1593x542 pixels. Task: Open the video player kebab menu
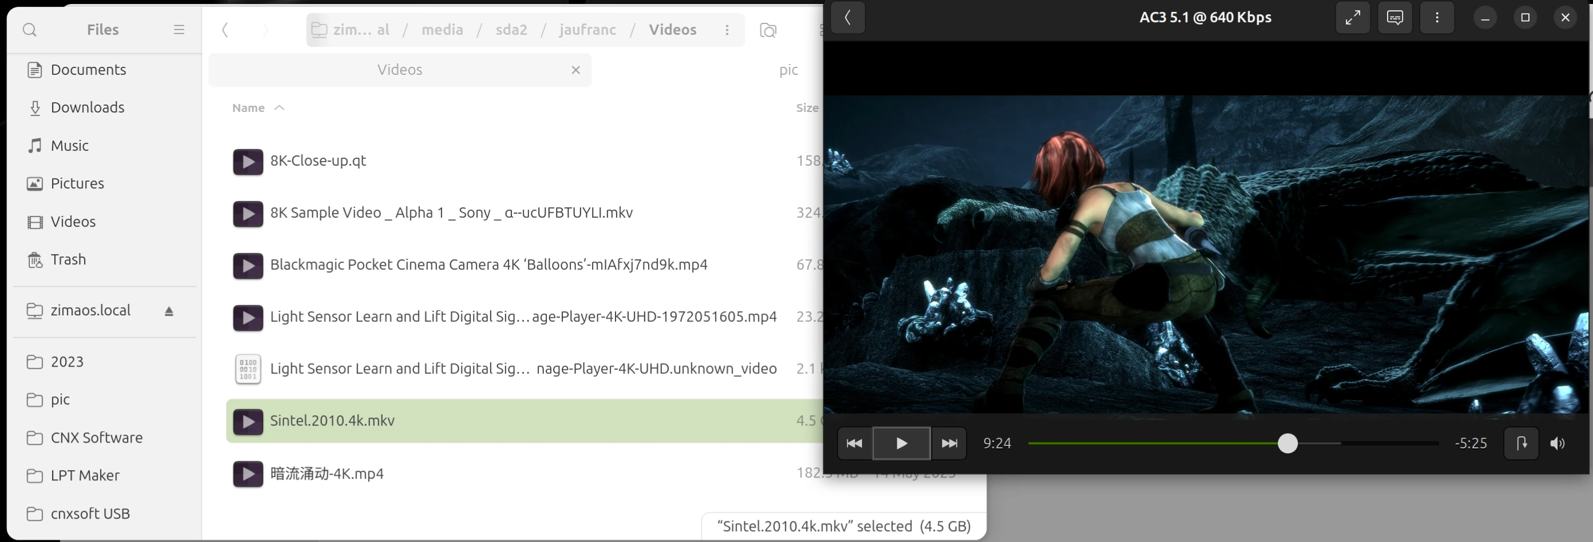tap(1437, 17)
